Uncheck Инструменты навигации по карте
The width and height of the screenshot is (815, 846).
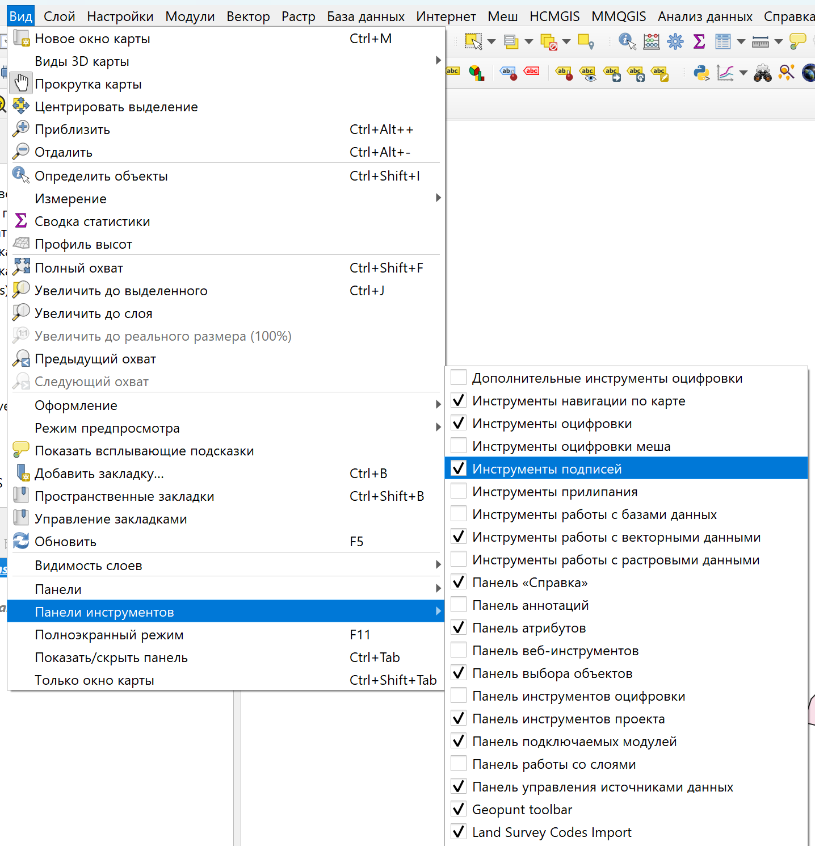459,400
